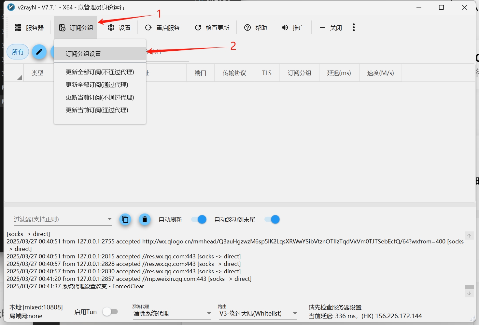Open the three-dot overflow menu
This screenshot has width=479, height=325.
(x=354, y=28)
